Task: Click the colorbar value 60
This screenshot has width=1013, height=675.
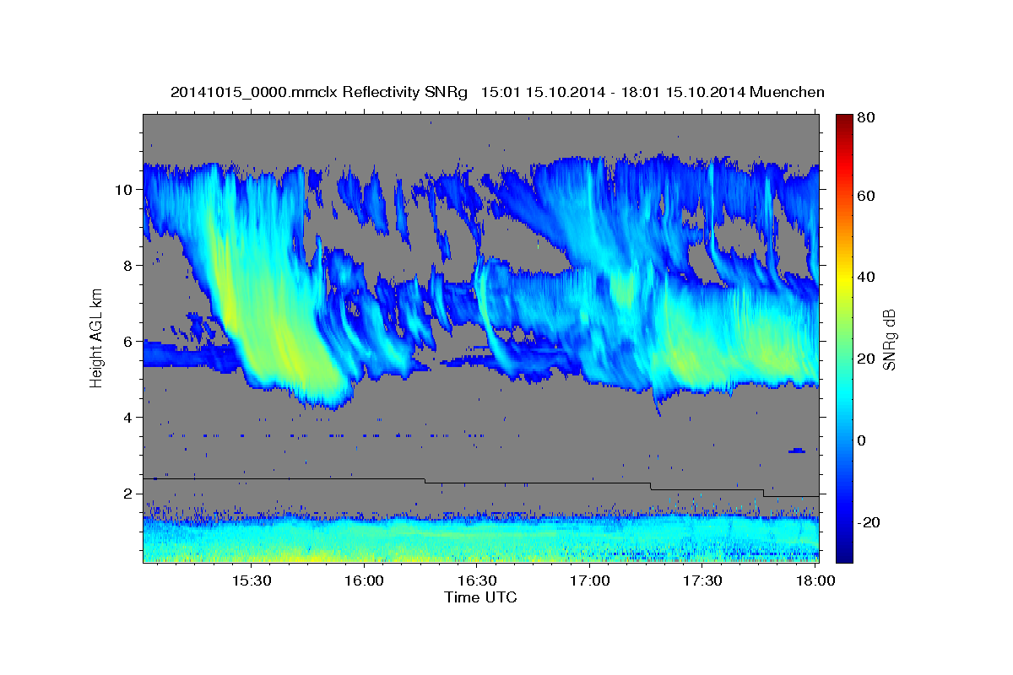Action: (865, 196)
